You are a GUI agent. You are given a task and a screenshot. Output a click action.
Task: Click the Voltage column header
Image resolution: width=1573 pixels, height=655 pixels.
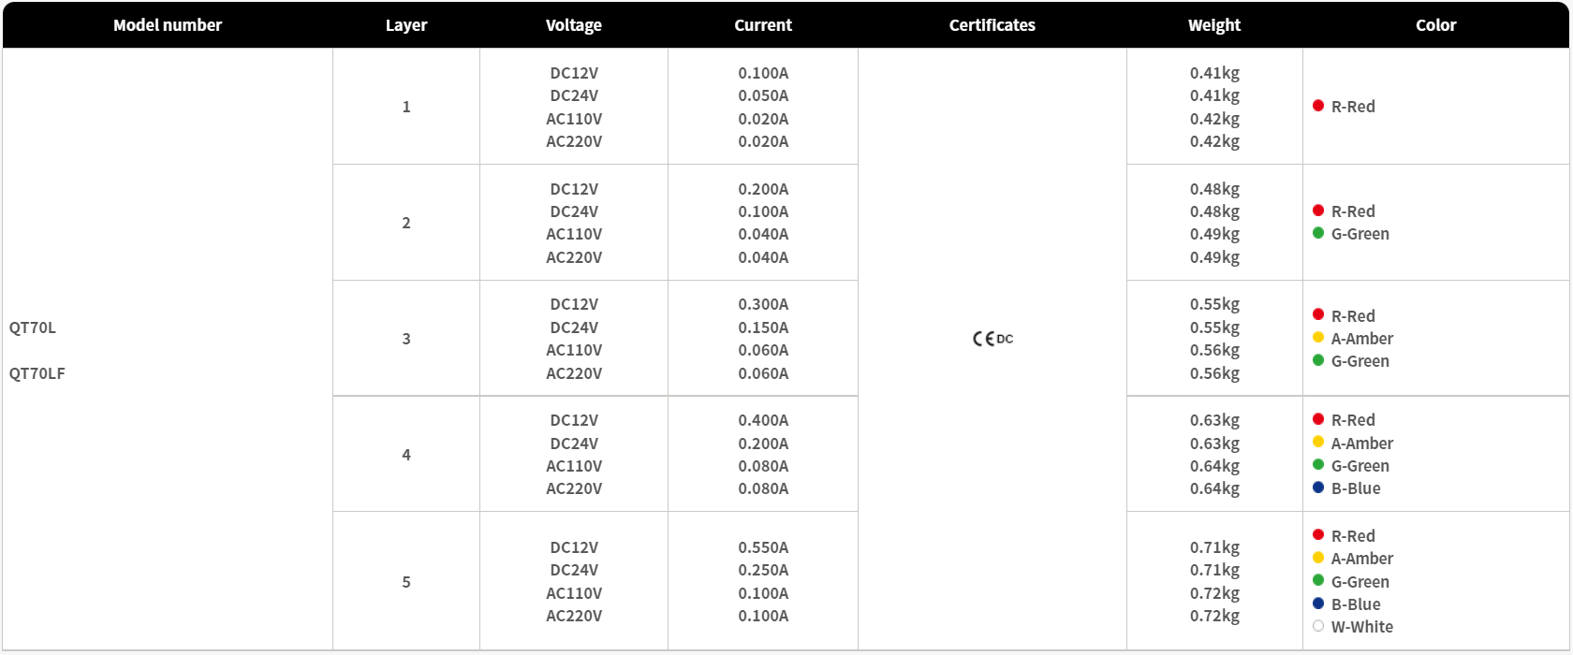click(574, 25)
